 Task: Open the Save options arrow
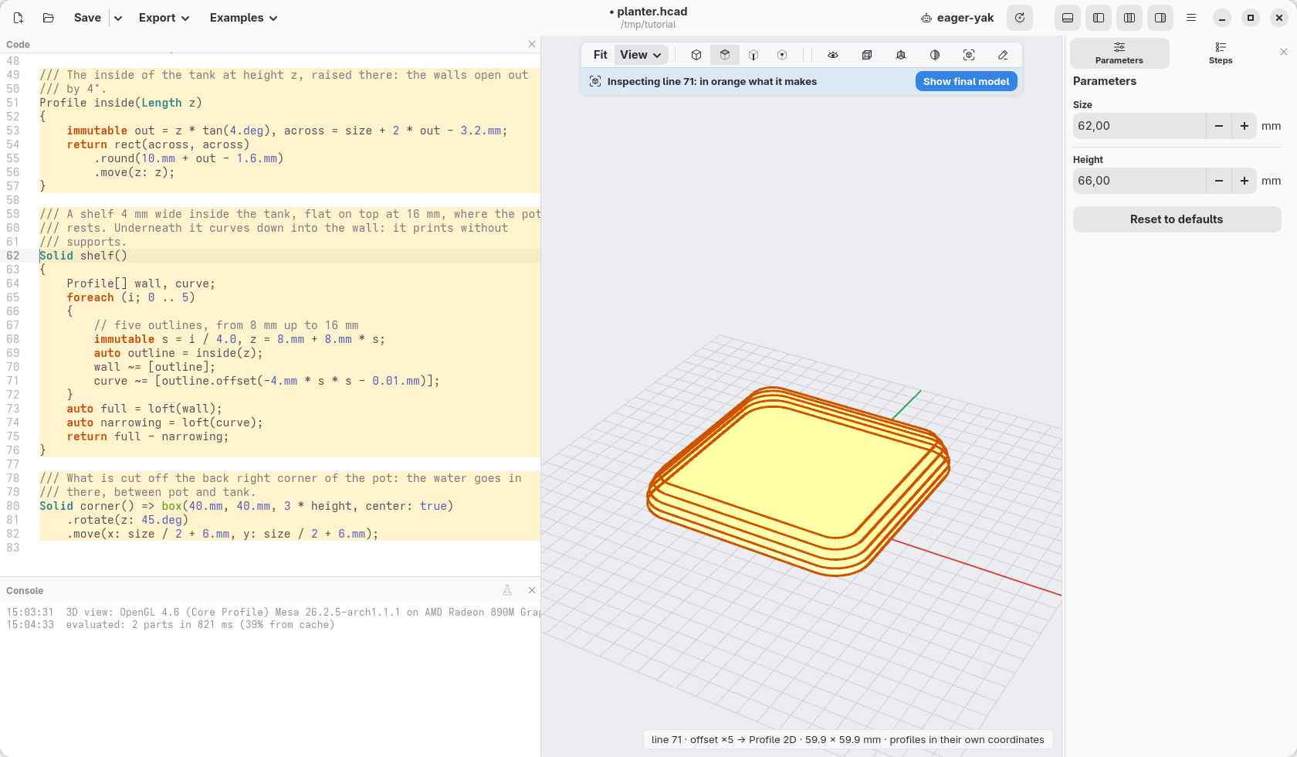(118, 18)
